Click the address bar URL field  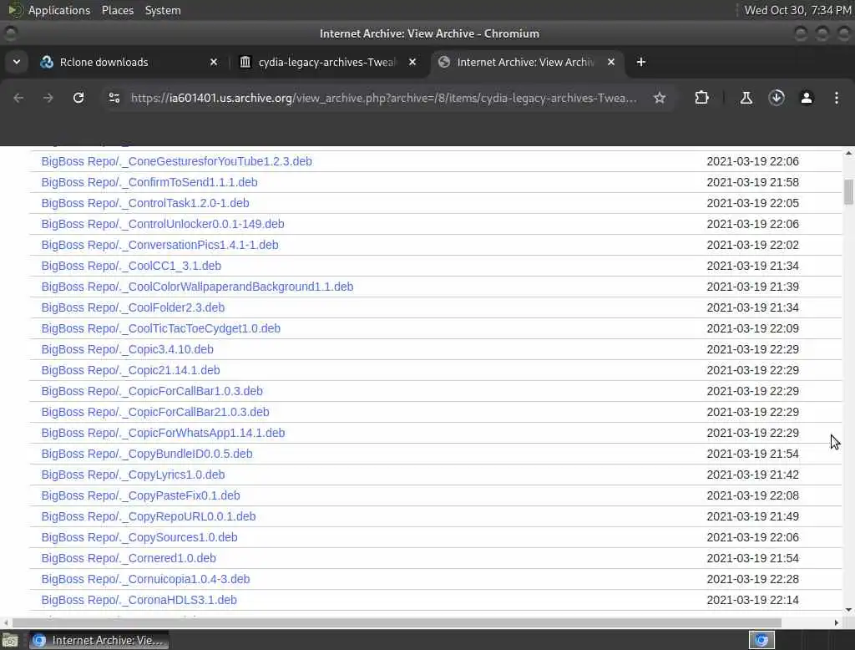pyautogui.click(x=383, y=99)
